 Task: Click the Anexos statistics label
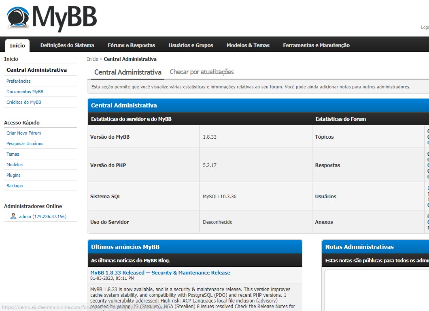(324, 222)
